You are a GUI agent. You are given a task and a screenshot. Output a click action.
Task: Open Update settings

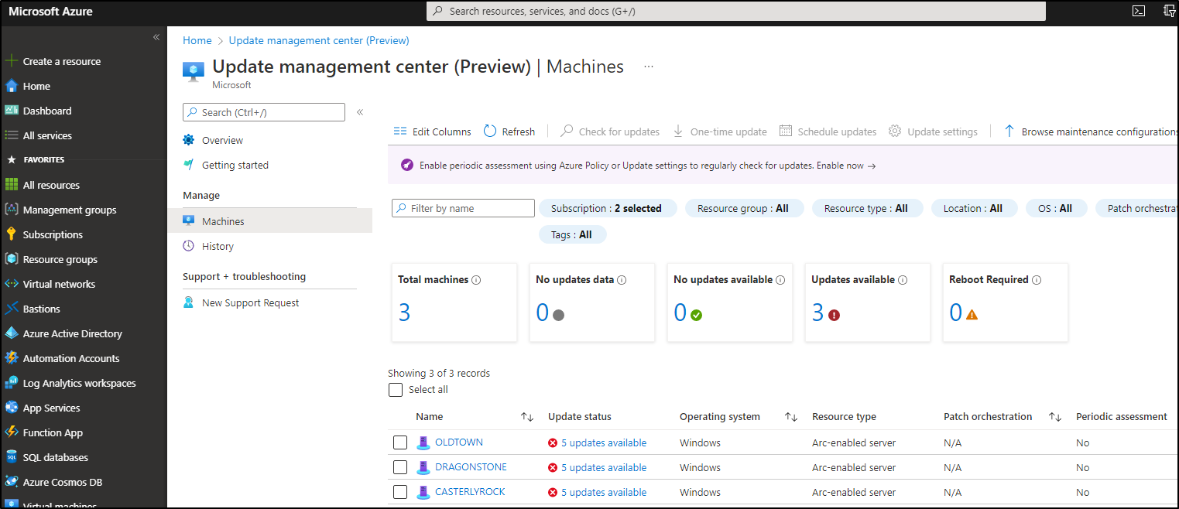pyautogui.click(x=933, y=132)
